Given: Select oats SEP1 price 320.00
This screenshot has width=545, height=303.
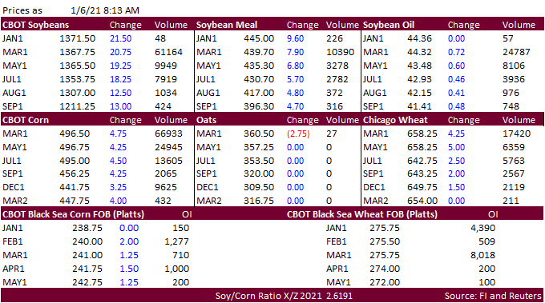Looking at the screenshot, I should click(259, 173).
